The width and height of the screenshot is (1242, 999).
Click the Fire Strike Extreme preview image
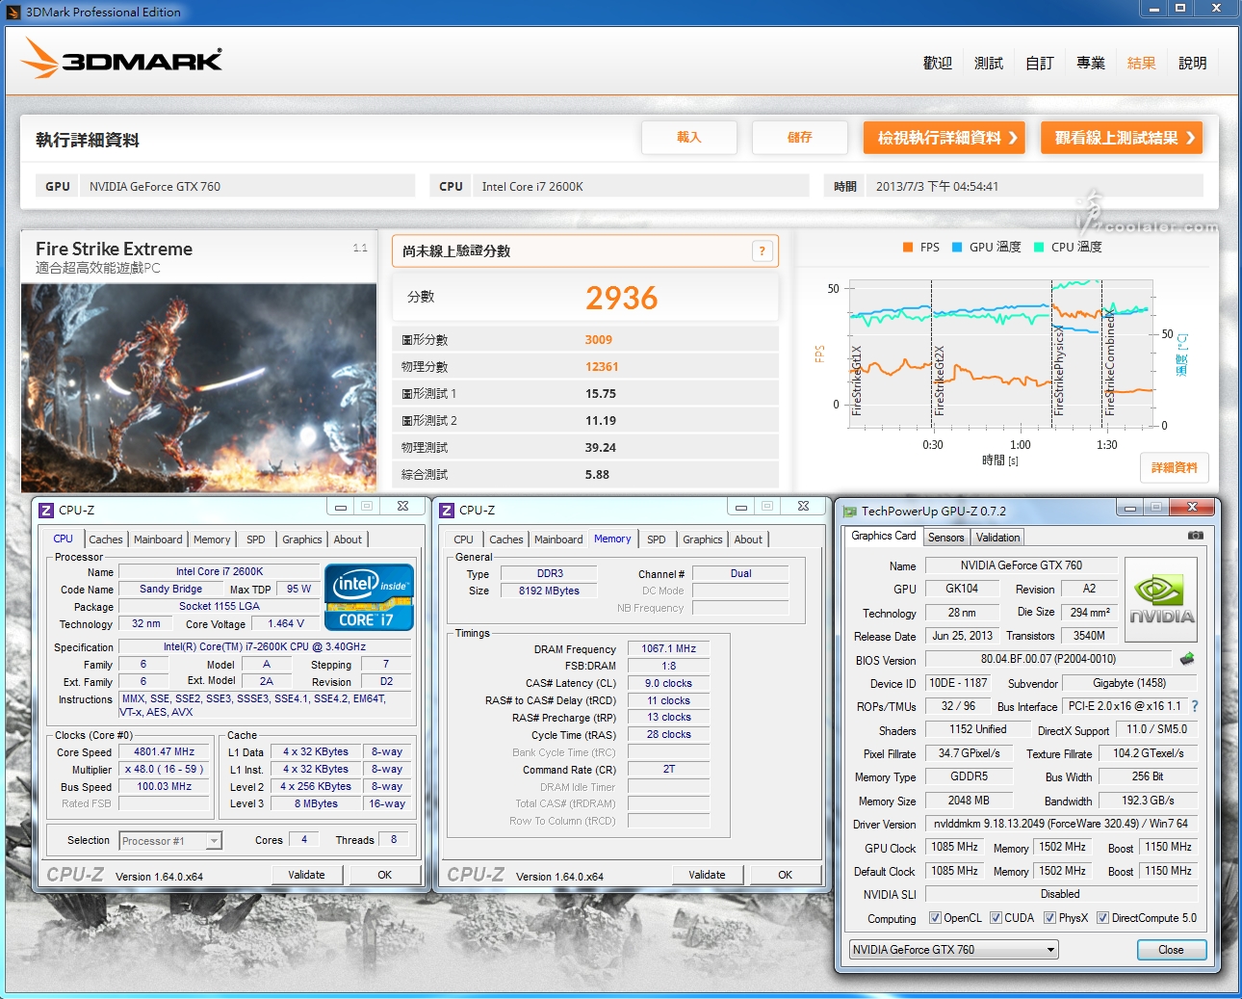(x=199, y=387)
